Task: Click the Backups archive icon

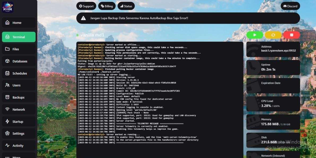Action: tap(7, 97)
